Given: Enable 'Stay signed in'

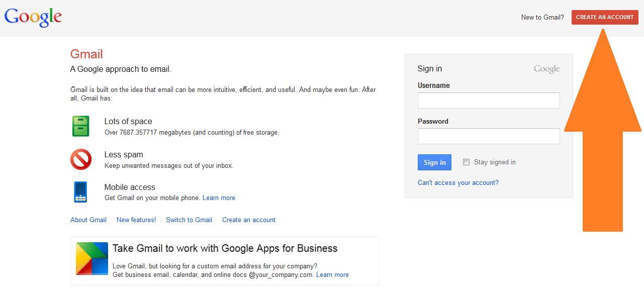Looking at the screenshot, I should click(x=466, y=162).
